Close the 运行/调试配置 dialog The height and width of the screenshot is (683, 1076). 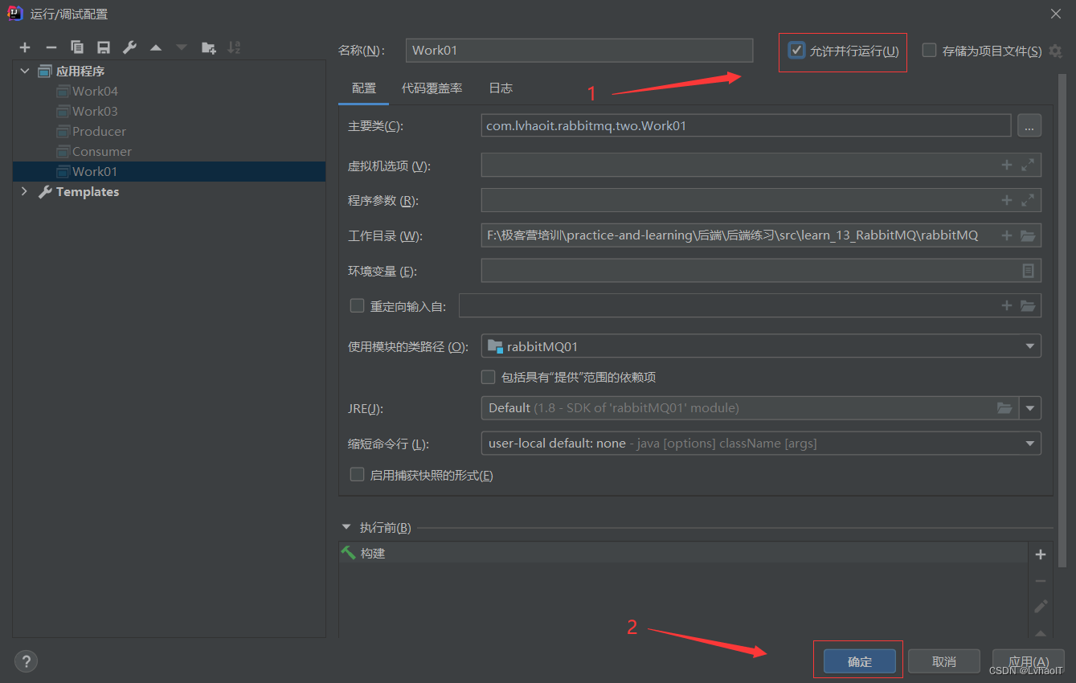pyautogui.click(x=1056, y=13)
